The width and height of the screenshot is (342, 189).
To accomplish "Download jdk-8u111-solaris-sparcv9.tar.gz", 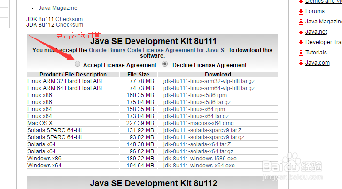I will 204,137.
